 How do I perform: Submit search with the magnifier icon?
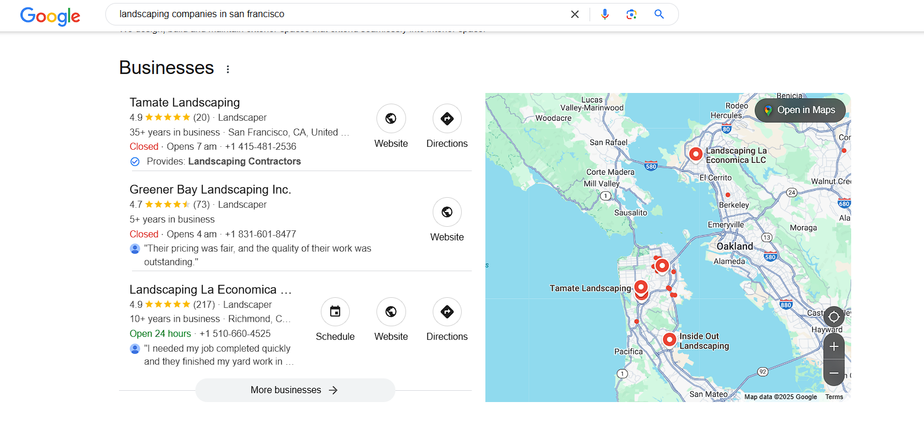pyautogui.click(x=659, y=14)
